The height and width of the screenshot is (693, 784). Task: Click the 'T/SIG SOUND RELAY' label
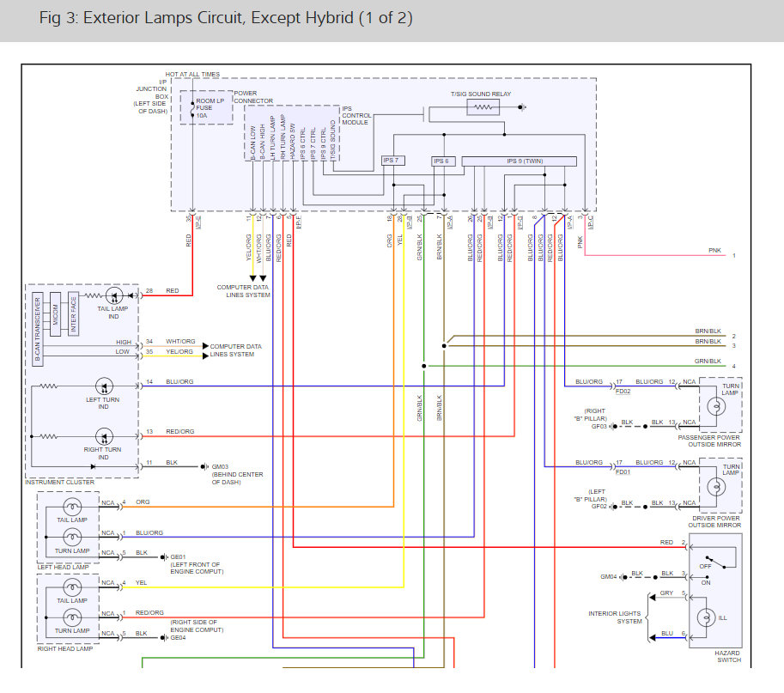coord(481,94)
